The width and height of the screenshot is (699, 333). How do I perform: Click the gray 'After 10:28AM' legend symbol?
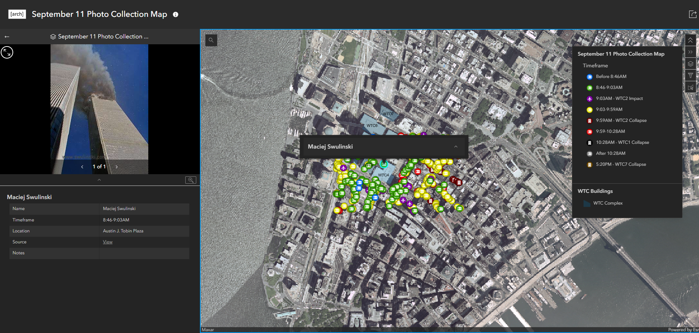(590, 154)
